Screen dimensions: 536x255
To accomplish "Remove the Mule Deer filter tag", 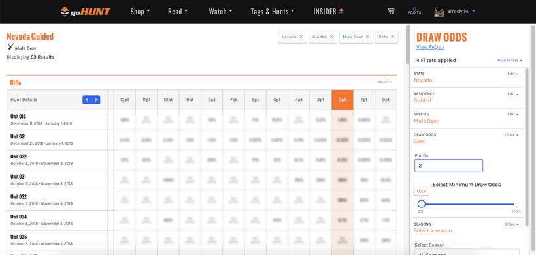I will point(367,37).
